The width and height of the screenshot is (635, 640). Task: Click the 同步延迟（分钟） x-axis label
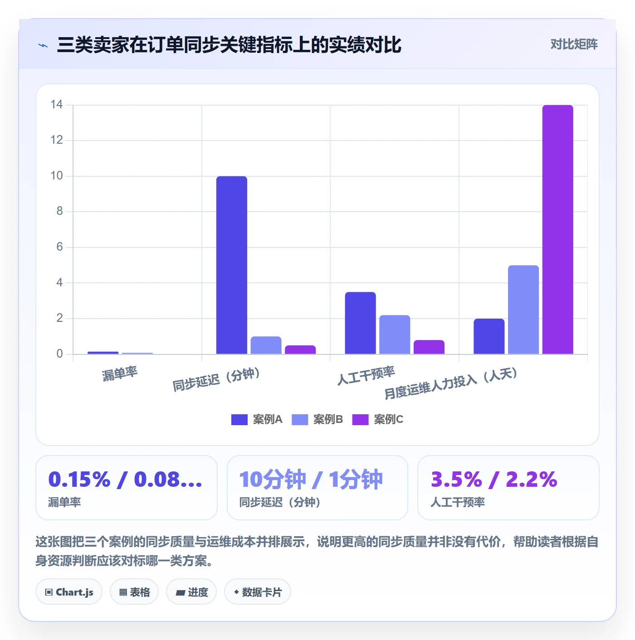tap(216, 379)
